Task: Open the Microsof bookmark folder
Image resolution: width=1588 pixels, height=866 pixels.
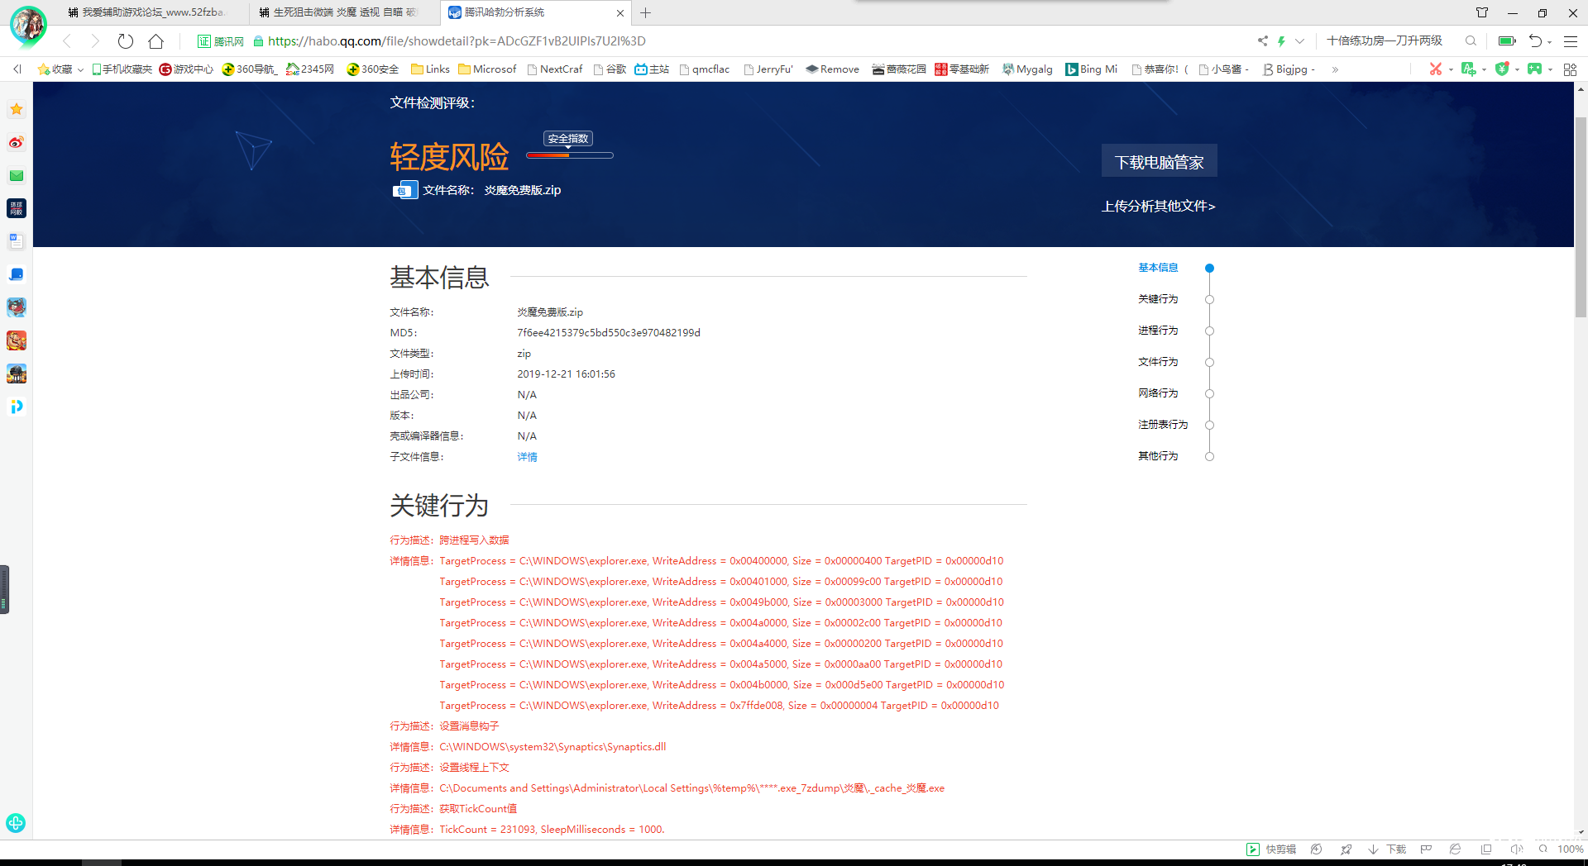Action: [487, 69]
